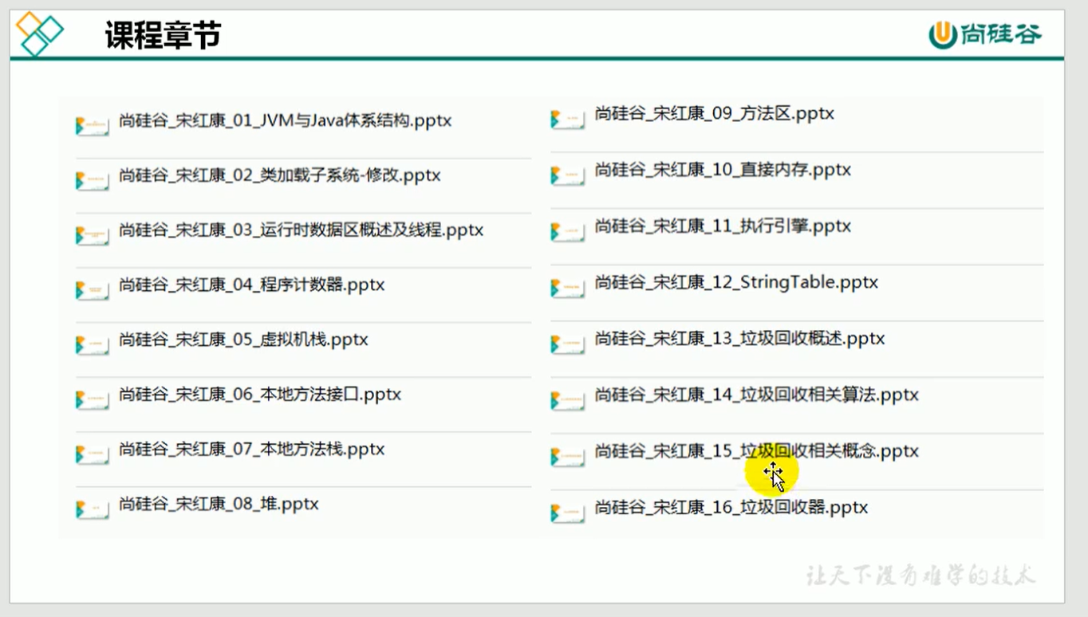
Task: Click the pptx icon for 13_垃圾回收概述
Action: (x=568, y=344)
